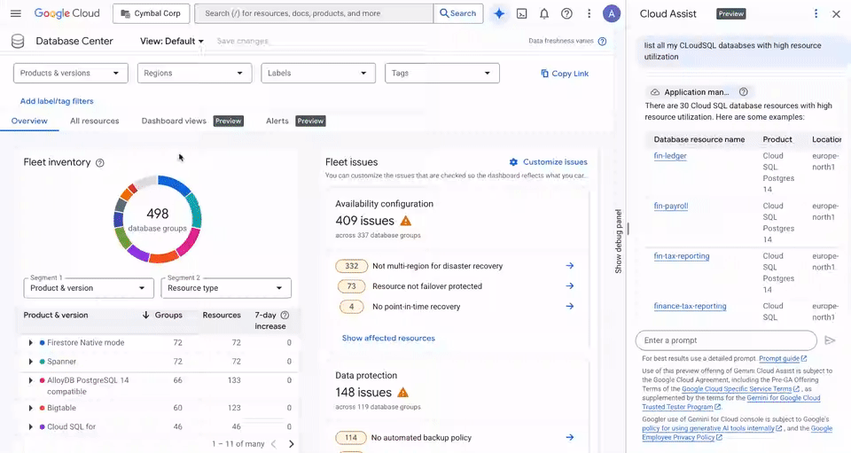Focus the resources search field
This screenshot has height=453, width=851.
click(x=314, y=13)
